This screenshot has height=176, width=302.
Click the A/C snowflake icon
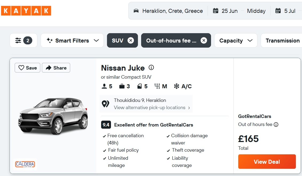click(176, 86)
